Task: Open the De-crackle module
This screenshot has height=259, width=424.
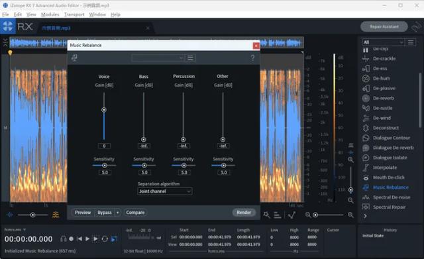Action: point(384,58)
